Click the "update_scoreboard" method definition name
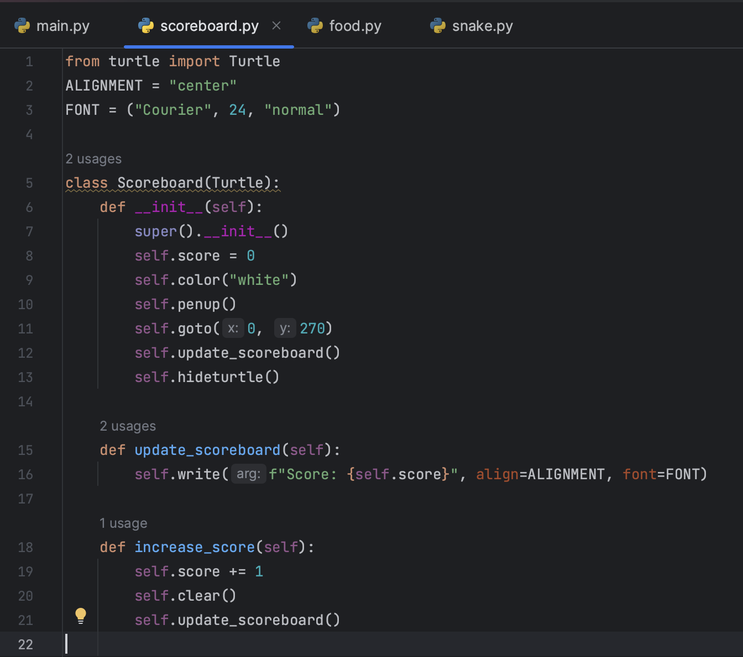The image size is (743, 657). click(x=207, y=450)
